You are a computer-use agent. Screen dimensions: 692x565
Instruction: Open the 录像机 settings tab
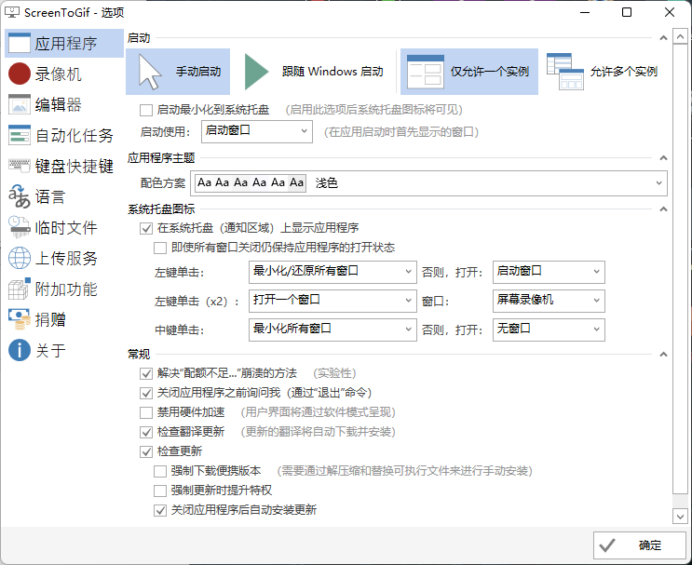64,74
